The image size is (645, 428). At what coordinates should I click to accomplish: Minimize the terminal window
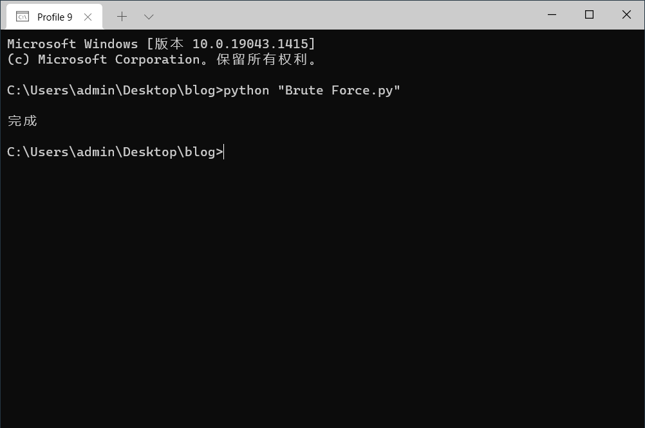coord(552,15)
